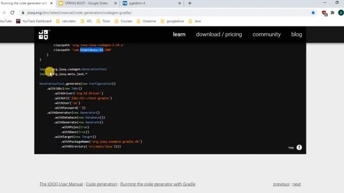Open the YouTrack Dashboard bookmark
The image size is (344, 193).
[34, 21]
